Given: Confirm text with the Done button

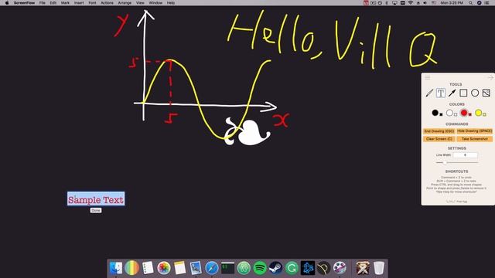Looking at the screenshot, I should coord(96,210).
